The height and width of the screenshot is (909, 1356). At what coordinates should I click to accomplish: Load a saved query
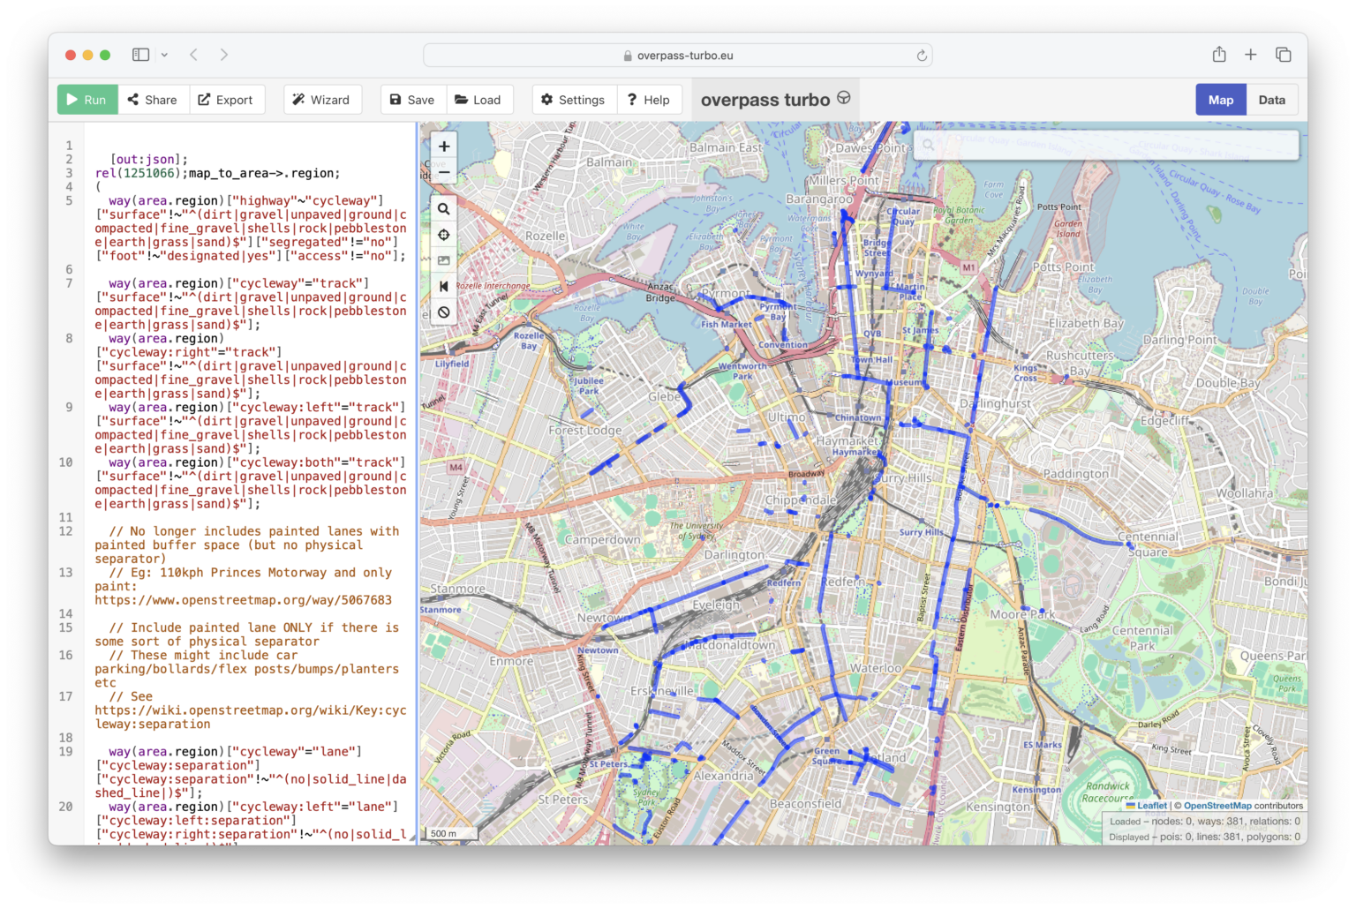tap(478, 100)
